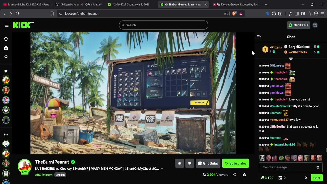The image size is (327, 184).
Task: Open the music note playlist icon
Action: pyautogui.click(x=290, y=14)
